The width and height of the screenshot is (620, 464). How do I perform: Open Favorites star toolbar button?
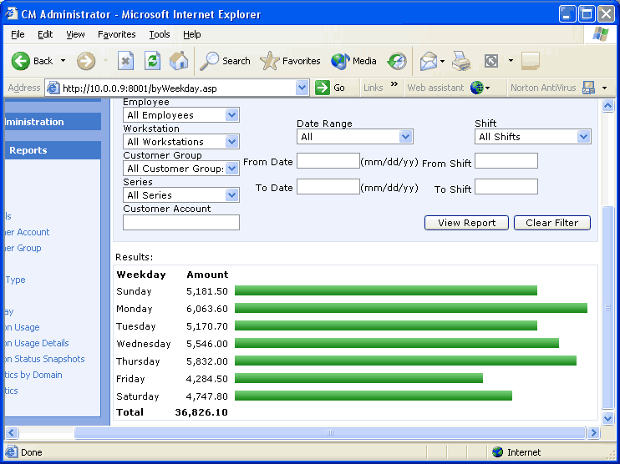pos(290,61)
